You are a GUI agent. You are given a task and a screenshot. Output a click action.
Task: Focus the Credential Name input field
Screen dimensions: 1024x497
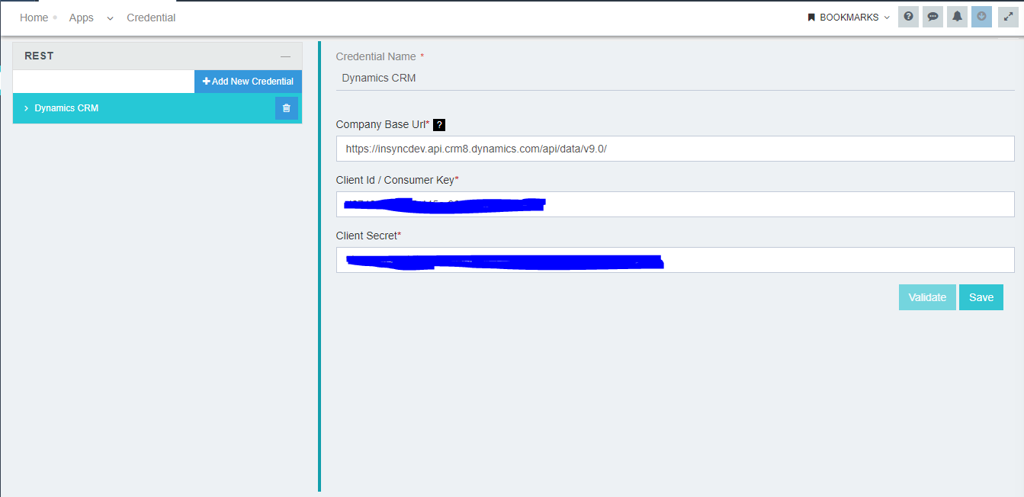[675, 78]
